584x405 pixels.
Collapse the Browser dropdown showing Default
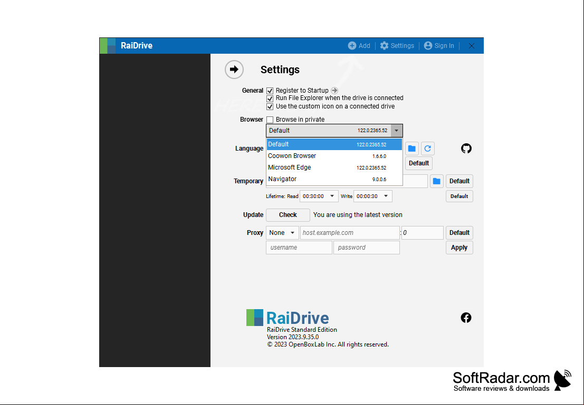tap(334, 131)
